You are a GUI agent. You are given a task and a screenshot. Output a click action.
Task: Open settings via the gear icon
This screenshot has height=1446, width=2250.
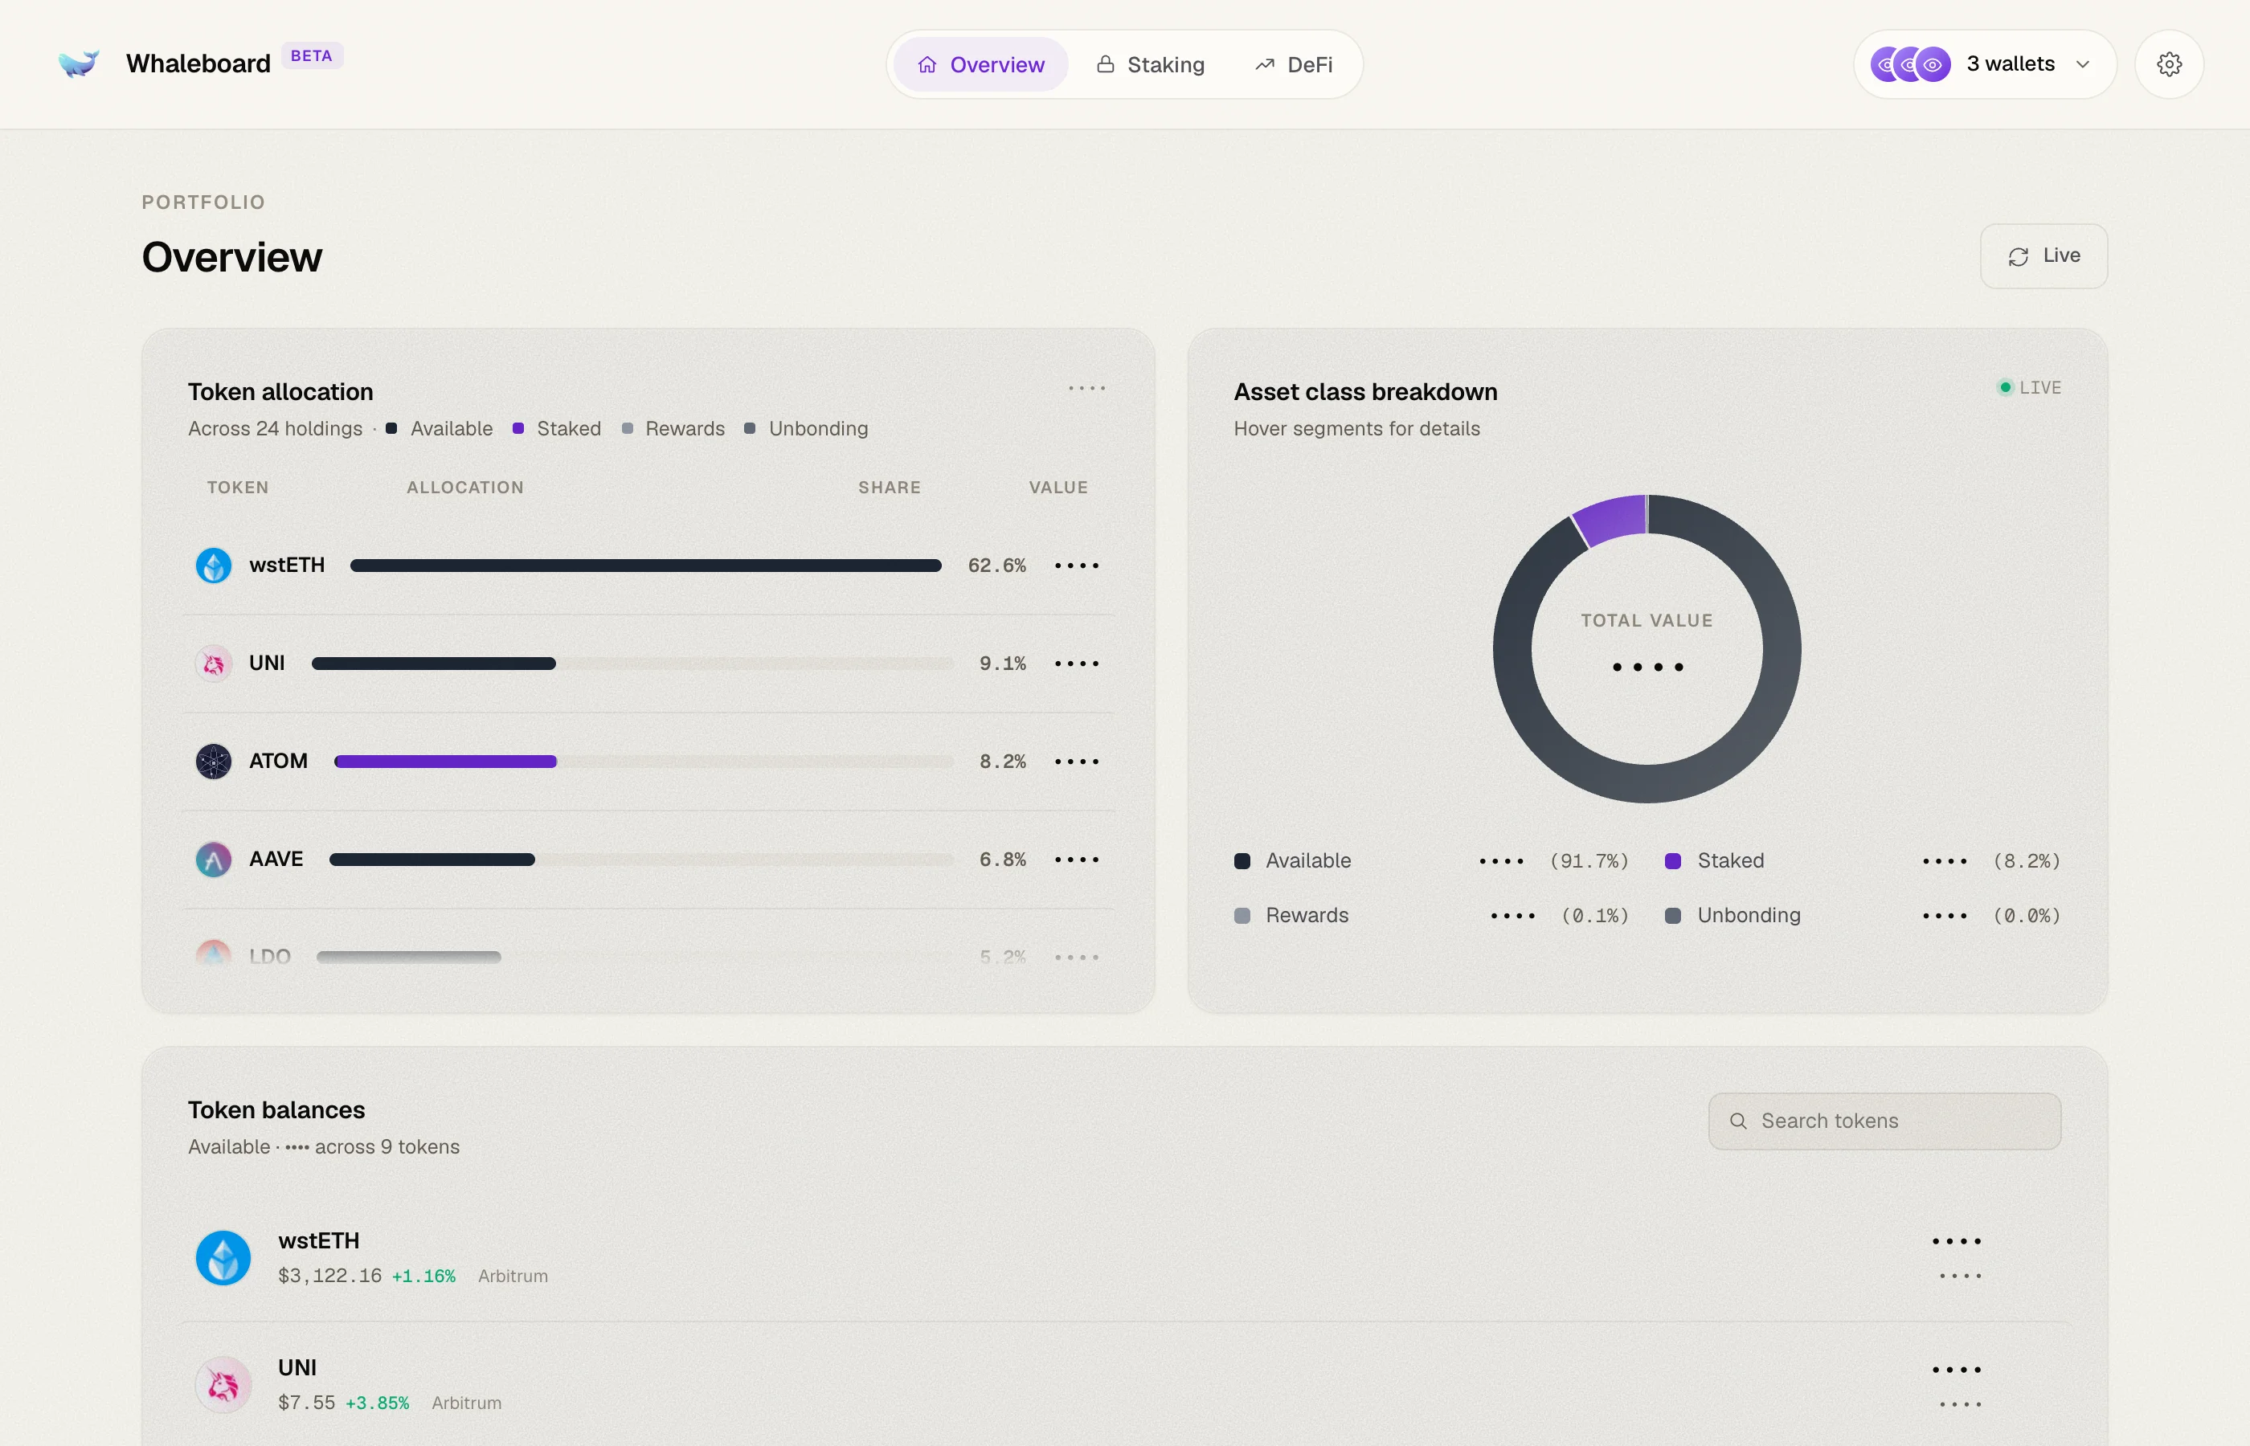pyautogui.click(x=2169, y=63)
